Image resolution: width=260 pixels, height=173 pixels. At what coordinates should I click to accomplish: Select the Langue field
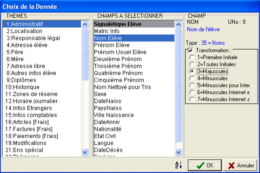(134, 143)
